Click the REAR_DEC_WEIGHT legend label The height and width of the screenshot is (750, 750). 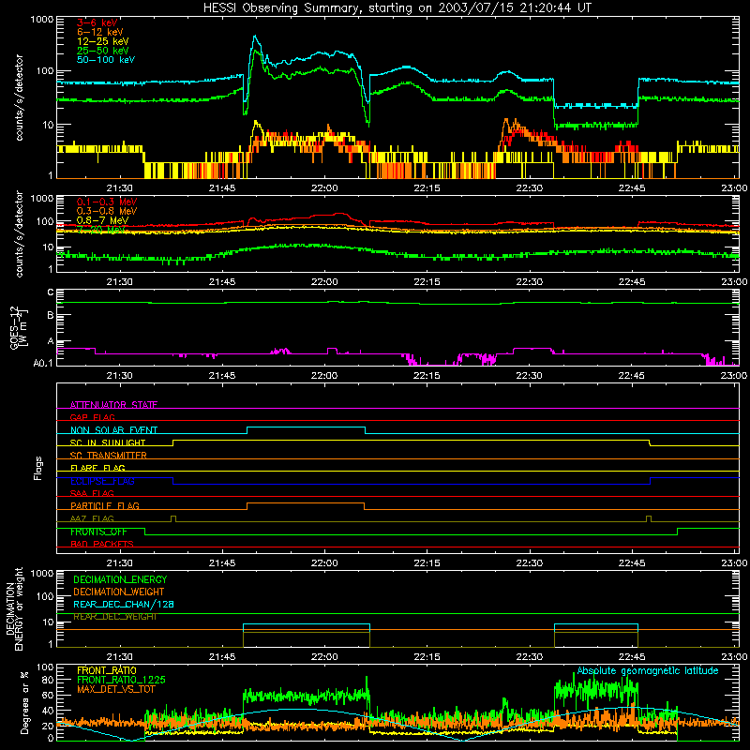115,617
